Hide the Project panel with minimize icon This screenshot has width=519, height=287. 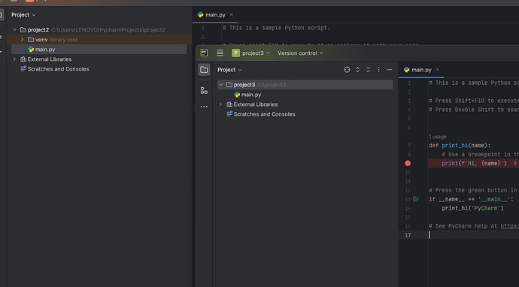(x=390, y=70)
